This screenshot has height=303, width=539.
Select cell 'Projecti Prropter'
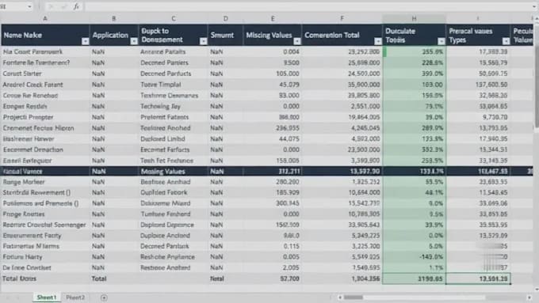45,117
